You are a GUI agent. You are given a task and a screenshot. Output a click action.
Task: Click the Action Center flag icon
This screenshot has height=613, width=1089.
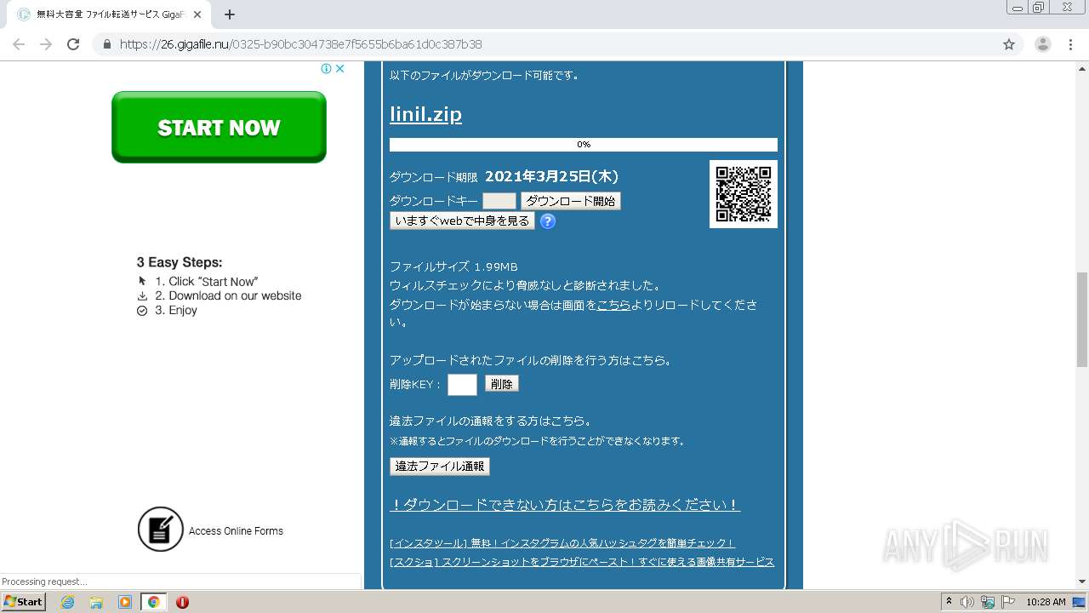pos(1008,602)
